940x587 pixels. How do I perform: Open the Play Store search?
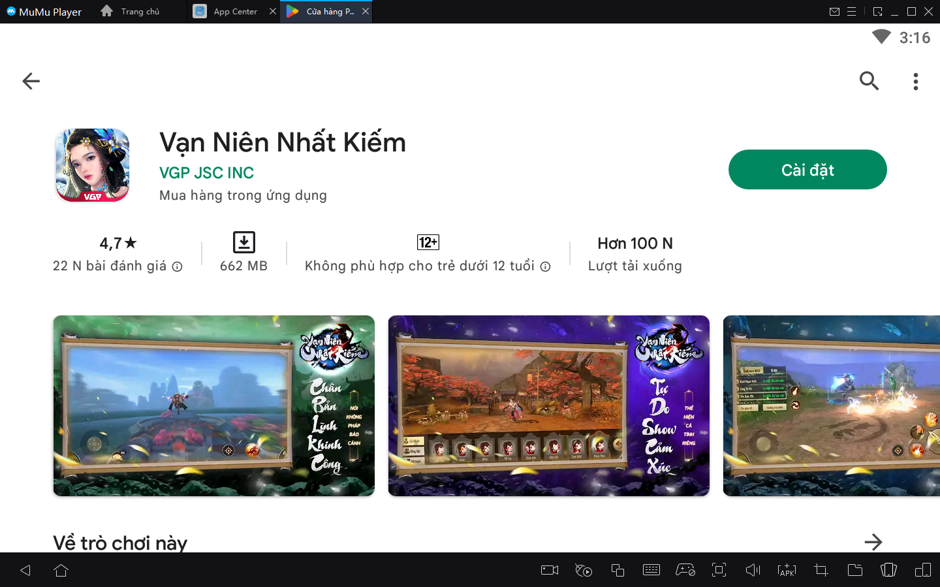[869, 81]
